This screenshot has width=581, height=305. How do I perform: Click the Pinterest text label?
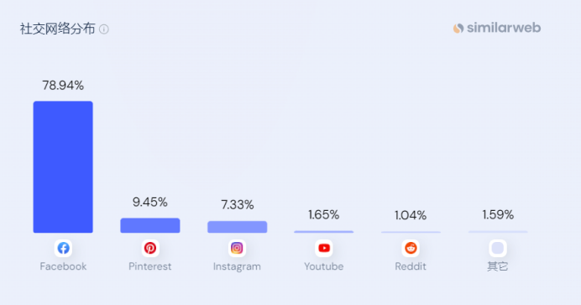tap(150, 266)
